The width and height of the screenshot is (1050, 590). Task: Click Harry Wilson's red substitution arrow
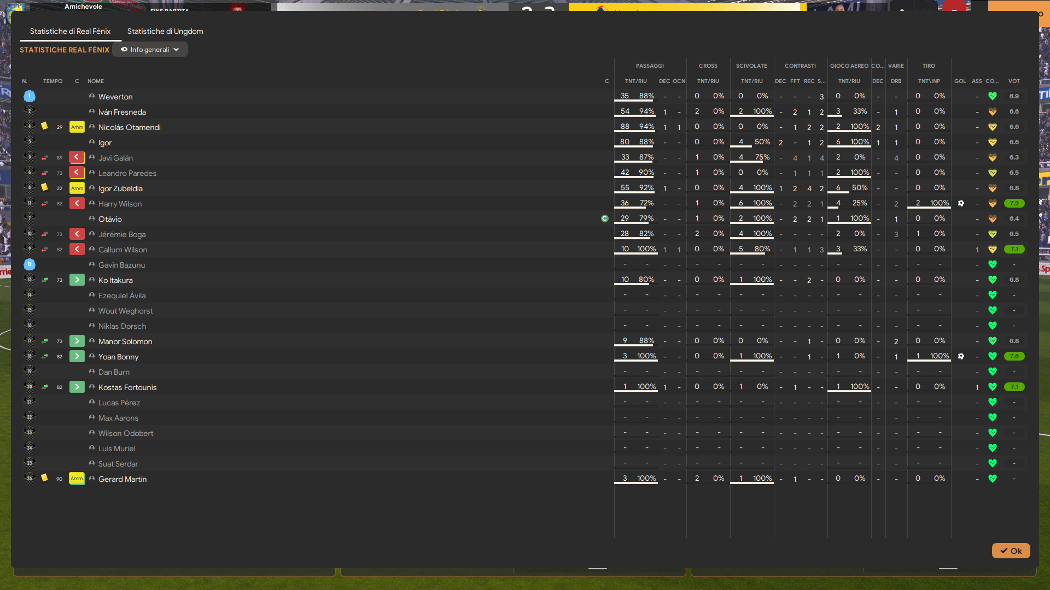click(x=77, y=203)
